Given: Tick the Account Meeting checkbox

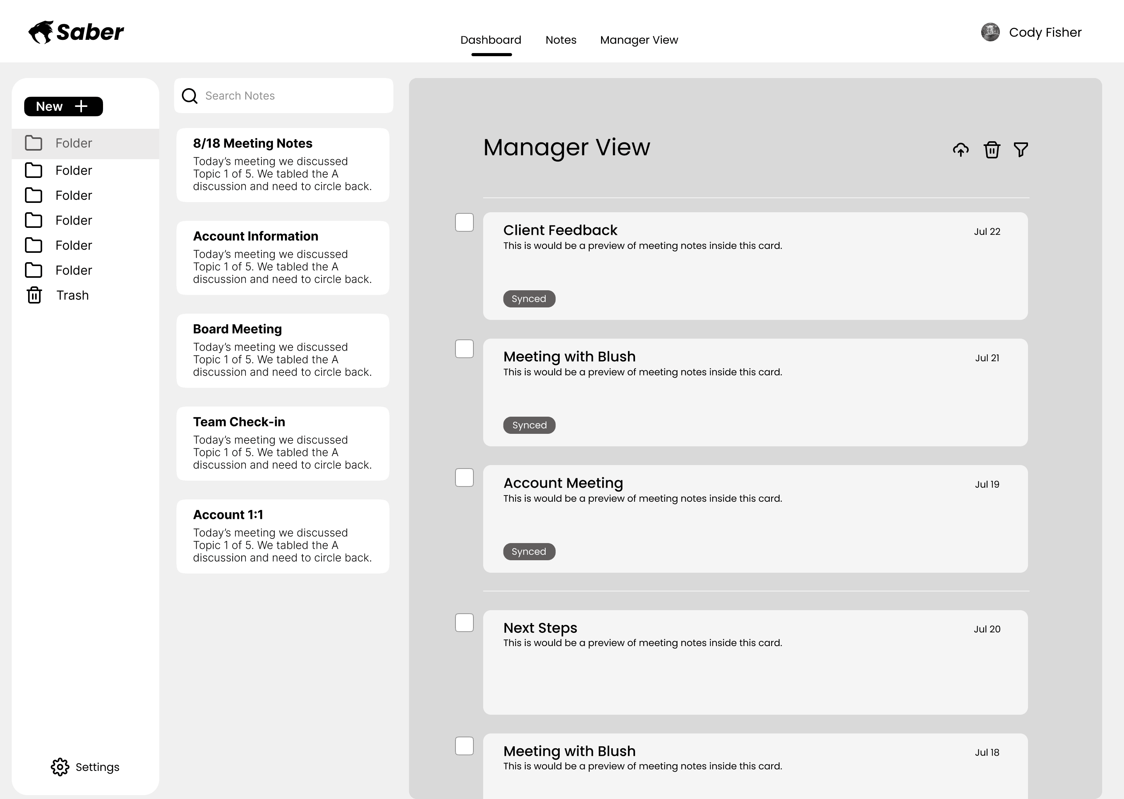Looking at the screenshot, I should 464,477.
